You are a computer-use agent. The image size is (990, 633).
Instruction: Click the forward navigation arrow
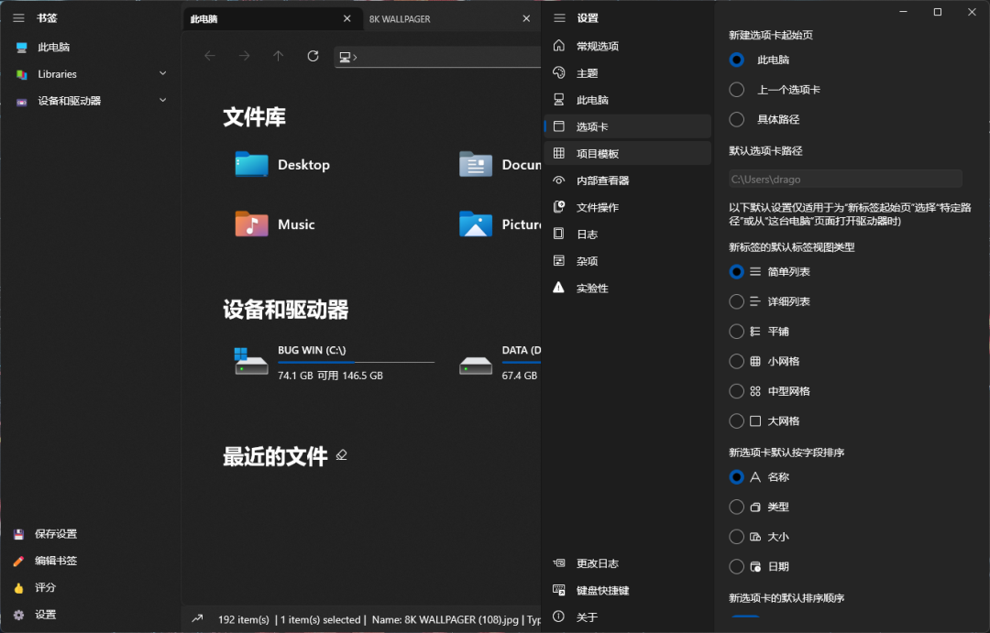pos(244,55)
